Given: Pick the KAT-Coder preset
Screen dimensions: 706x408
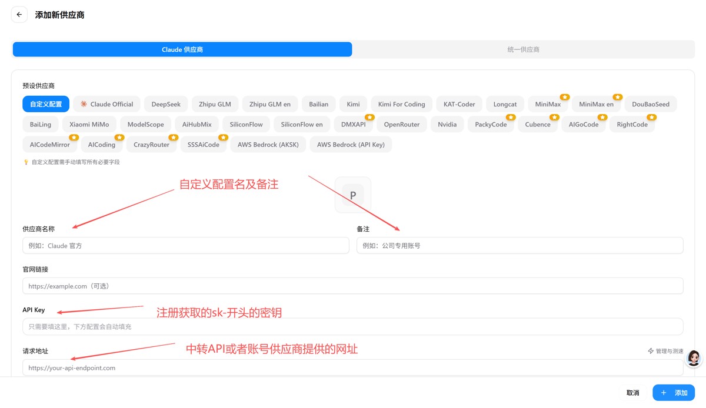Looking at the screenshot, I should [459, 104].
